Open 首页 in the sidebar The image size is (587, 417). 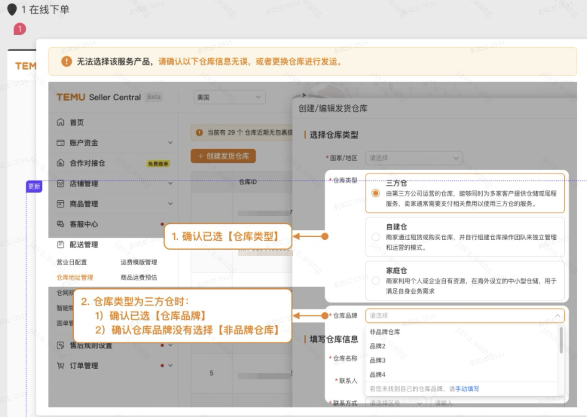77,122
